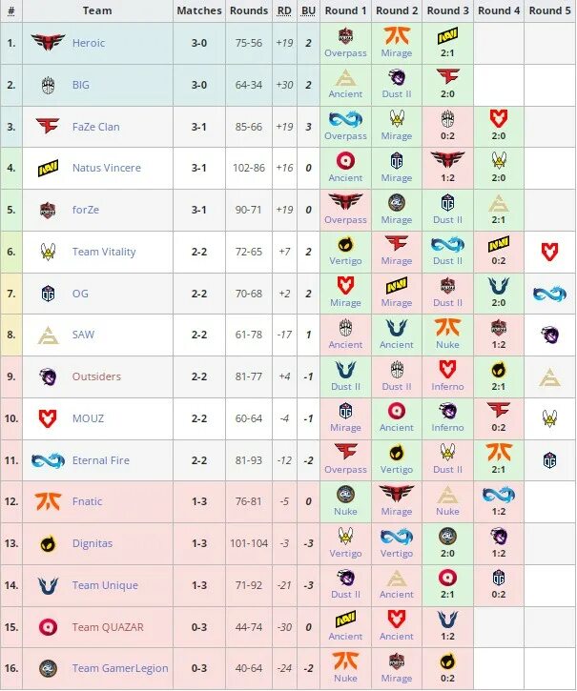
Task: Click the Fnatic logo in row 12
Action: (48, 501)
